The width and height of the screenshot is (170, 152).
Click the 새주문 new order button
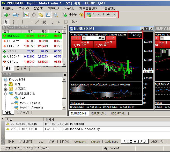pyautogui.click(x=70, y=15)
